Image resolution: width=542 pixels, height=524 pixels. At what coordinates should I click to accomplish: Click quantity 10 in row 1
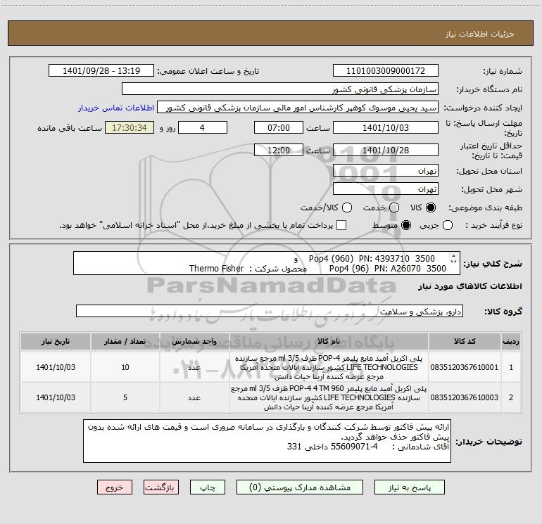(x=125, y=367)
